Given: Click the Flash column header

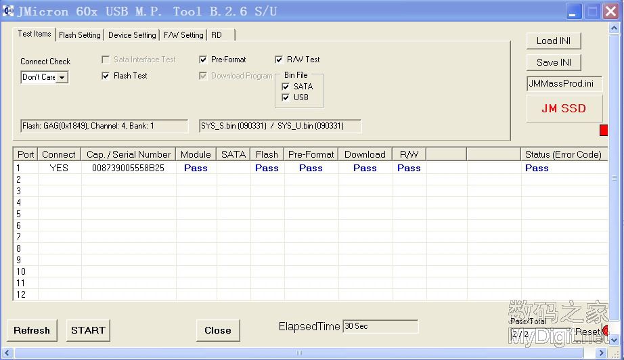Looking at the screenshot, I should click(x=267, y=154).
